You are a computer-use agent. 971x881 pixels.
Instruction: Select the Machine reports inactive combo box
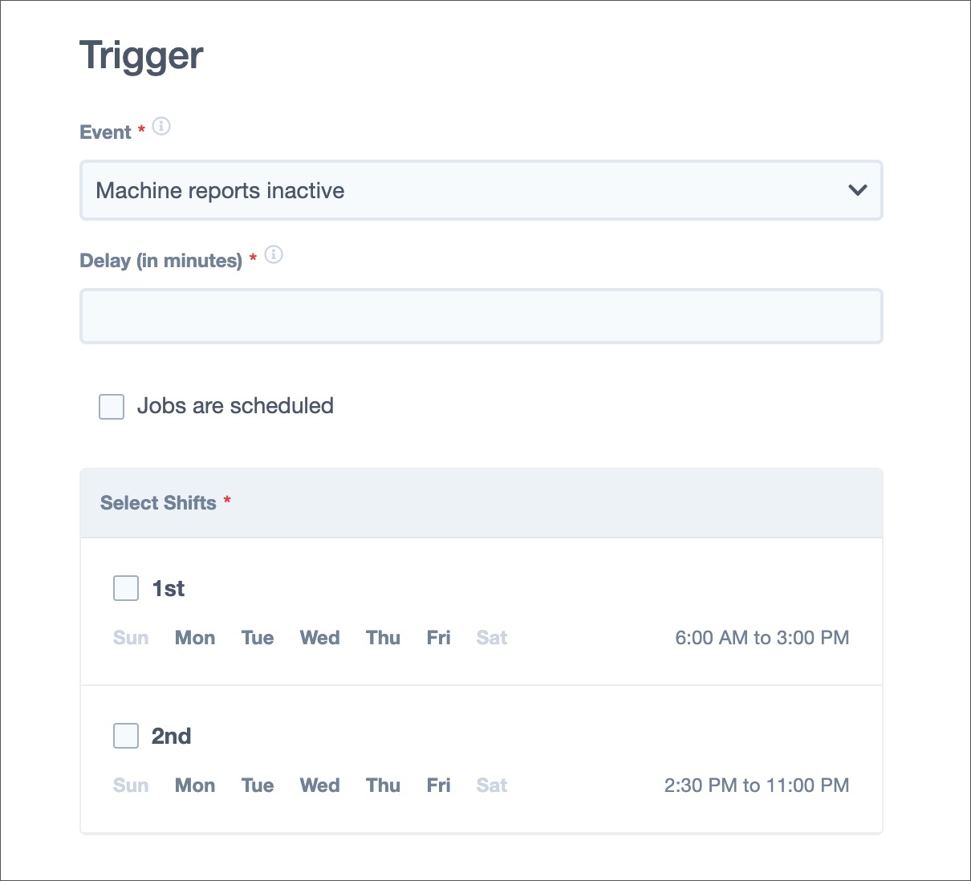(x=481, y=190)
